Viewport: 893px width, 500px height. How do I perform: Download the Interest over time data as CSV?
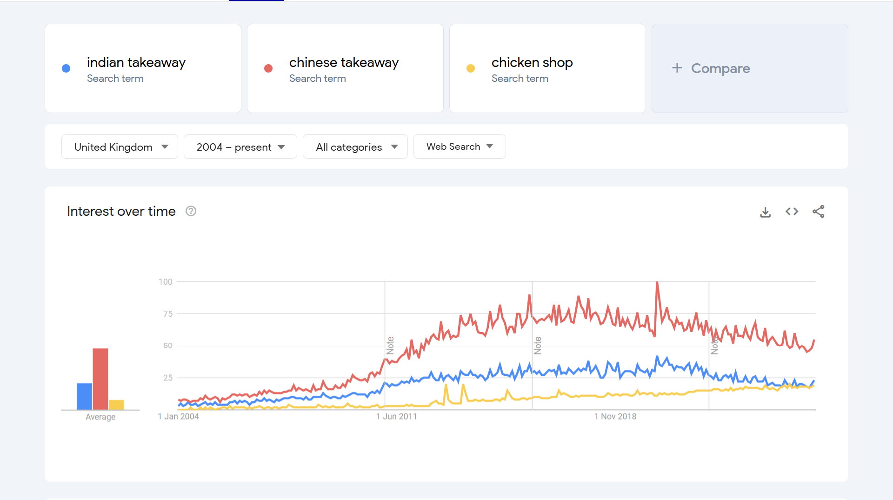pos(766,212)
